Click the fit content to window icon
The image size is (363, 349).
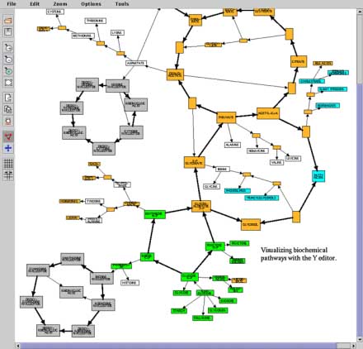8,83
